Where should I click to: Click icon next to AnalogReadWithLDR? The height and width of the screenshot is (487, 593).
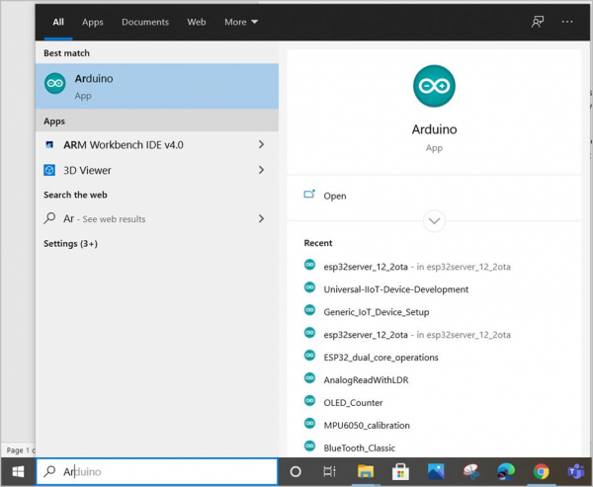tap(309, 378)
